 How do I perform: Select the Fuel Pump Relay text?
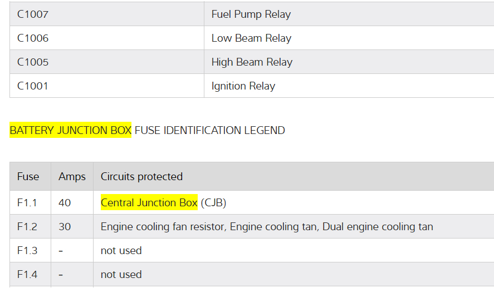point(251,14)
